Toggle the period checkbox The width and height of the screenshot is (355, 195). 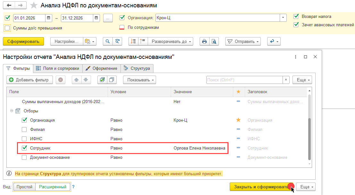tap(7, 18)
